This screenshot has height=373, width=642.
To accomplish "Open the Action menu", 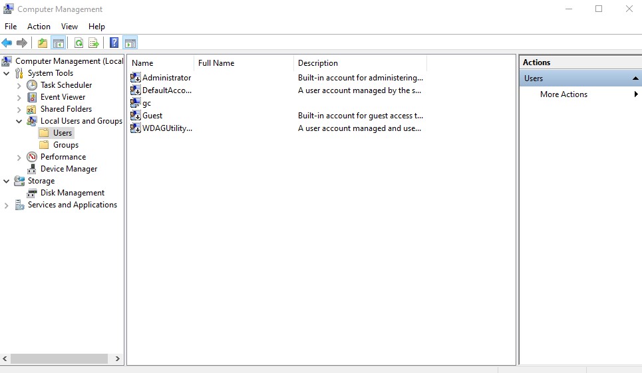I will (39, 27).
